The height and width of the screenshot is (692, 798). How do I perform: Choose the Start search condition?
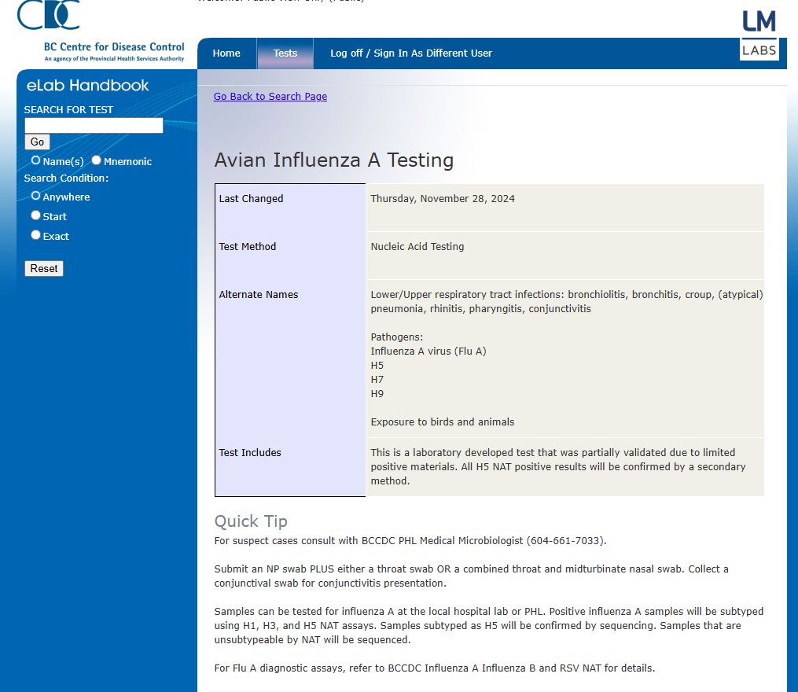click(x=35, y=215)
